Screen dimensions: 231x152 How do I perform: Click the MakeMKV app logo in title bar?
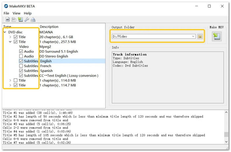click(6, 6)
